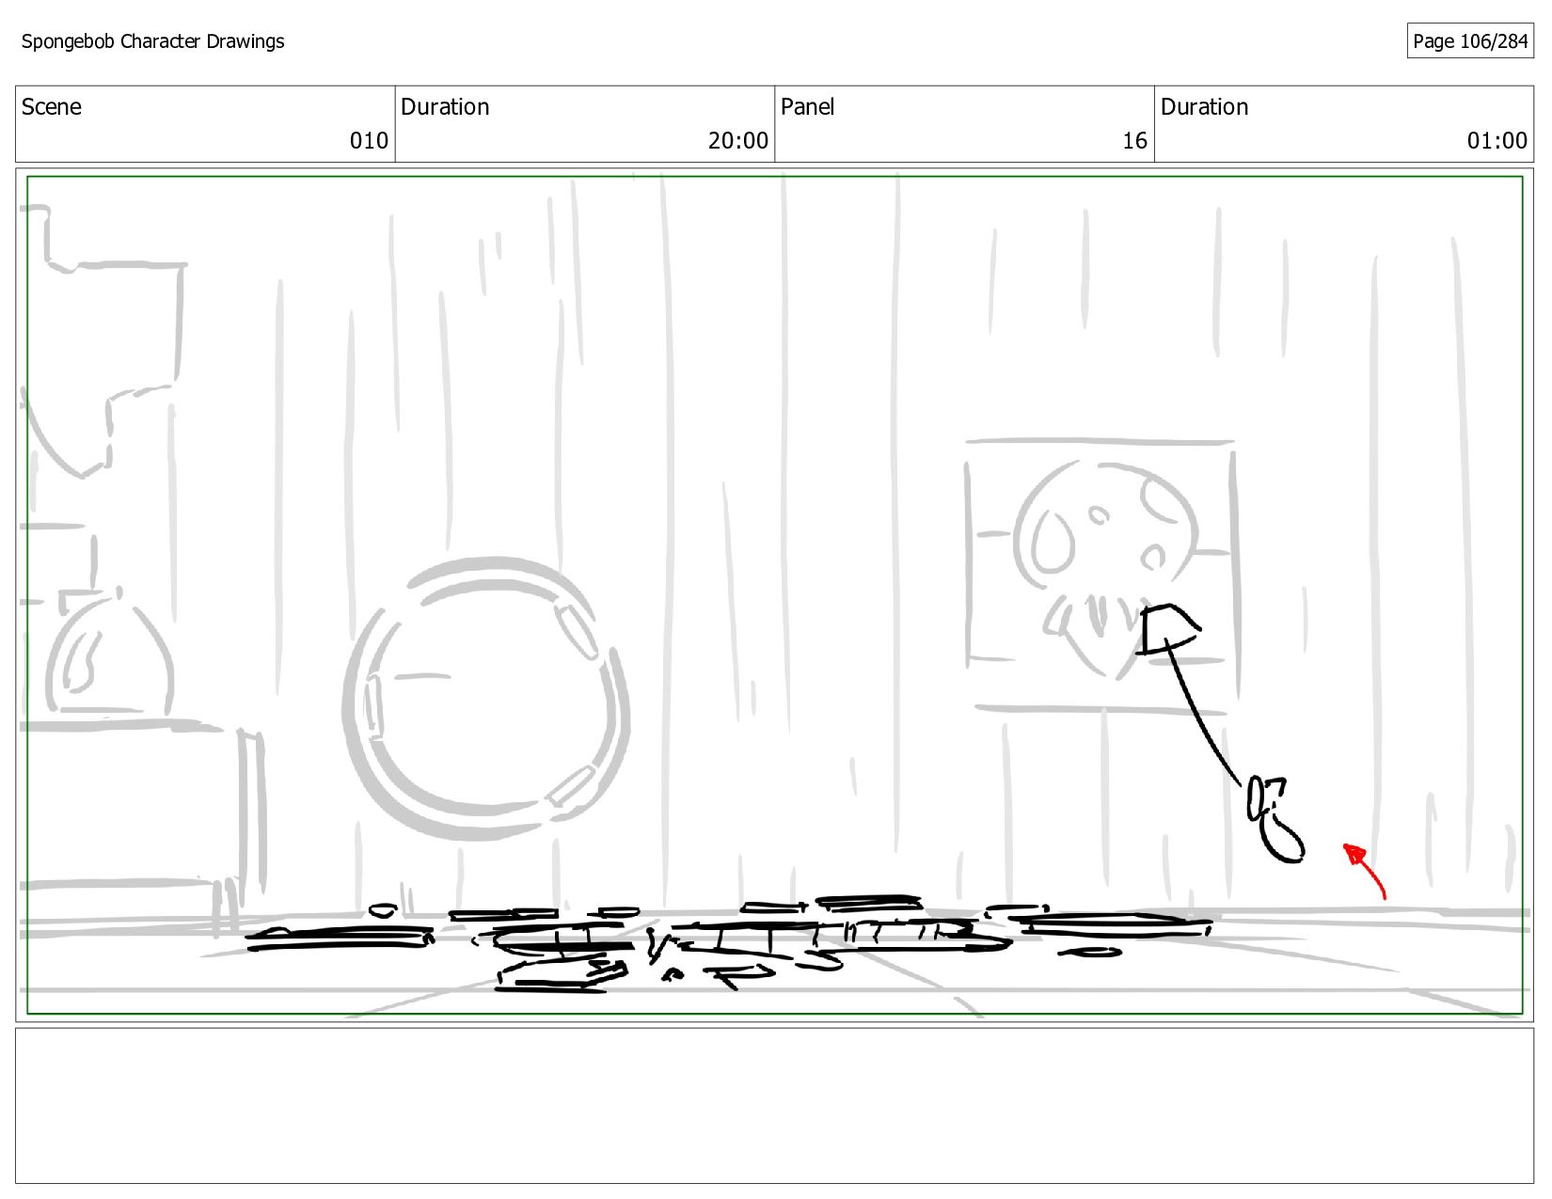Viewport: 1552px width, 1199px height.
Task: Click the 'Page 106/284' page indicator
Action: click(x=1470, y=41)
